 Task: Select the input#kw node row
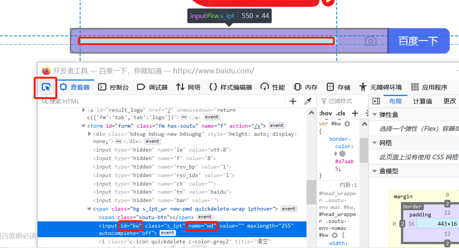coord(172,229)
